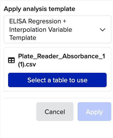
Task: Click the spreadsheet icon in the file card
Action: pos(11,60)
